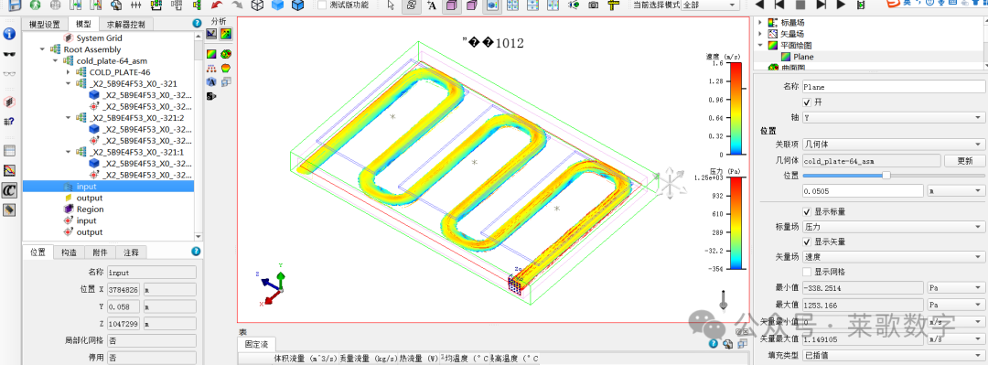Open the 构造 properties tab

70,252
